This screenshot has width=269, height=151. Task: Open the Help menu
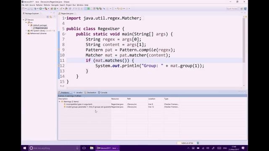86,5
